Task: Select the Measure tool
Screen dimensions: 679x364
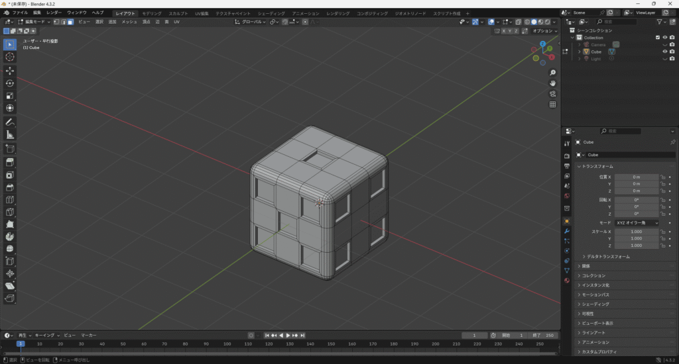Action: click(9, 135)
